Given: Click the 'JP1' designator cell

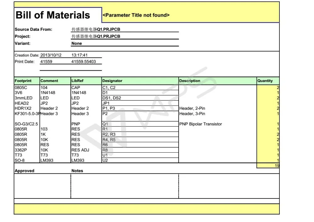Looking at the screenshot, I should [140, 103].
